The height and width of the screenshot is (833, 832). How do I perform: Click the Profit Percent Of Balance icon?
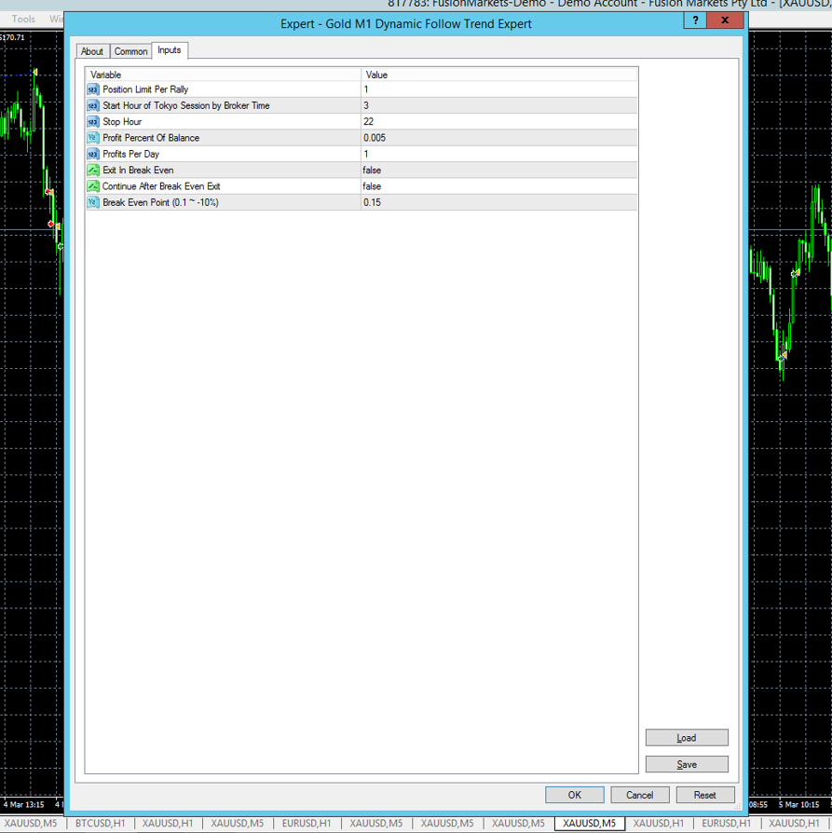click(x=93, y=138)
